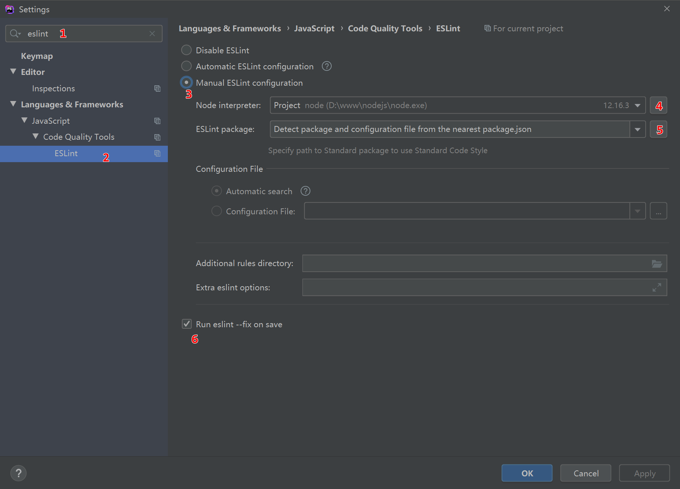Click the Configuration File path input
This screenshot has width=680, height=489.
click(x=467, y=211)
